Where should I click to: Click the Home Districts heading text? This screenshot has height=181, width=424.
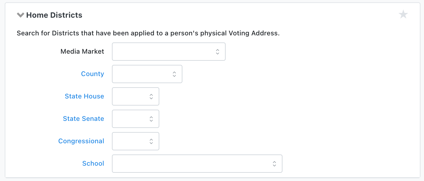point(54,15)
